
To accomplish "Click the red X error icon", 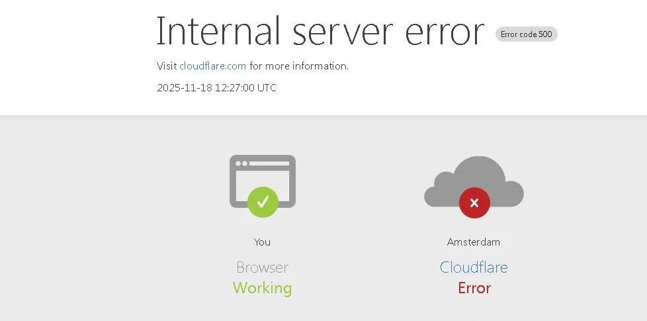I will pos(474,203).
